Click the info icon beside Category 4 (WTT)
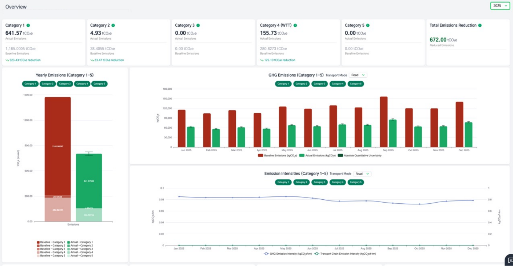Screen dimensions: 513x266 click(295, 25)
